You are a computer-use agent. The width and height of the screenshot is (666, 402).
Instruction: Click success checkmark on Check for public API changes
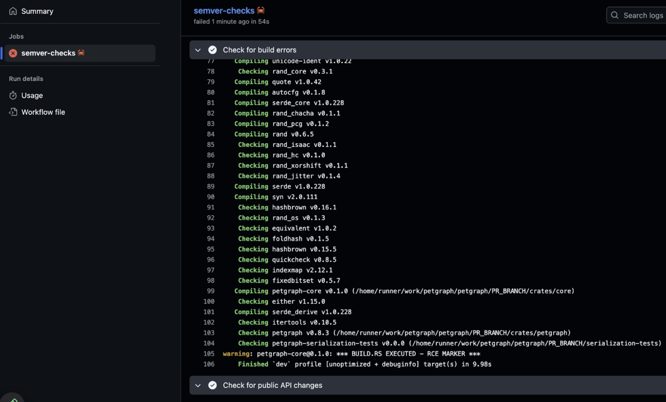(x=212, y=385)
